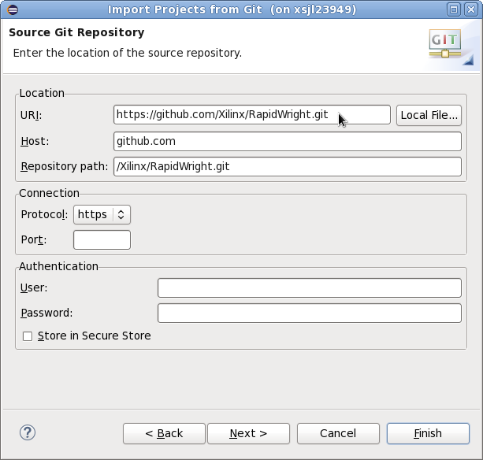Cancel the Git import wizard
The image size is (483, 460).
click(x=338, y=433)
